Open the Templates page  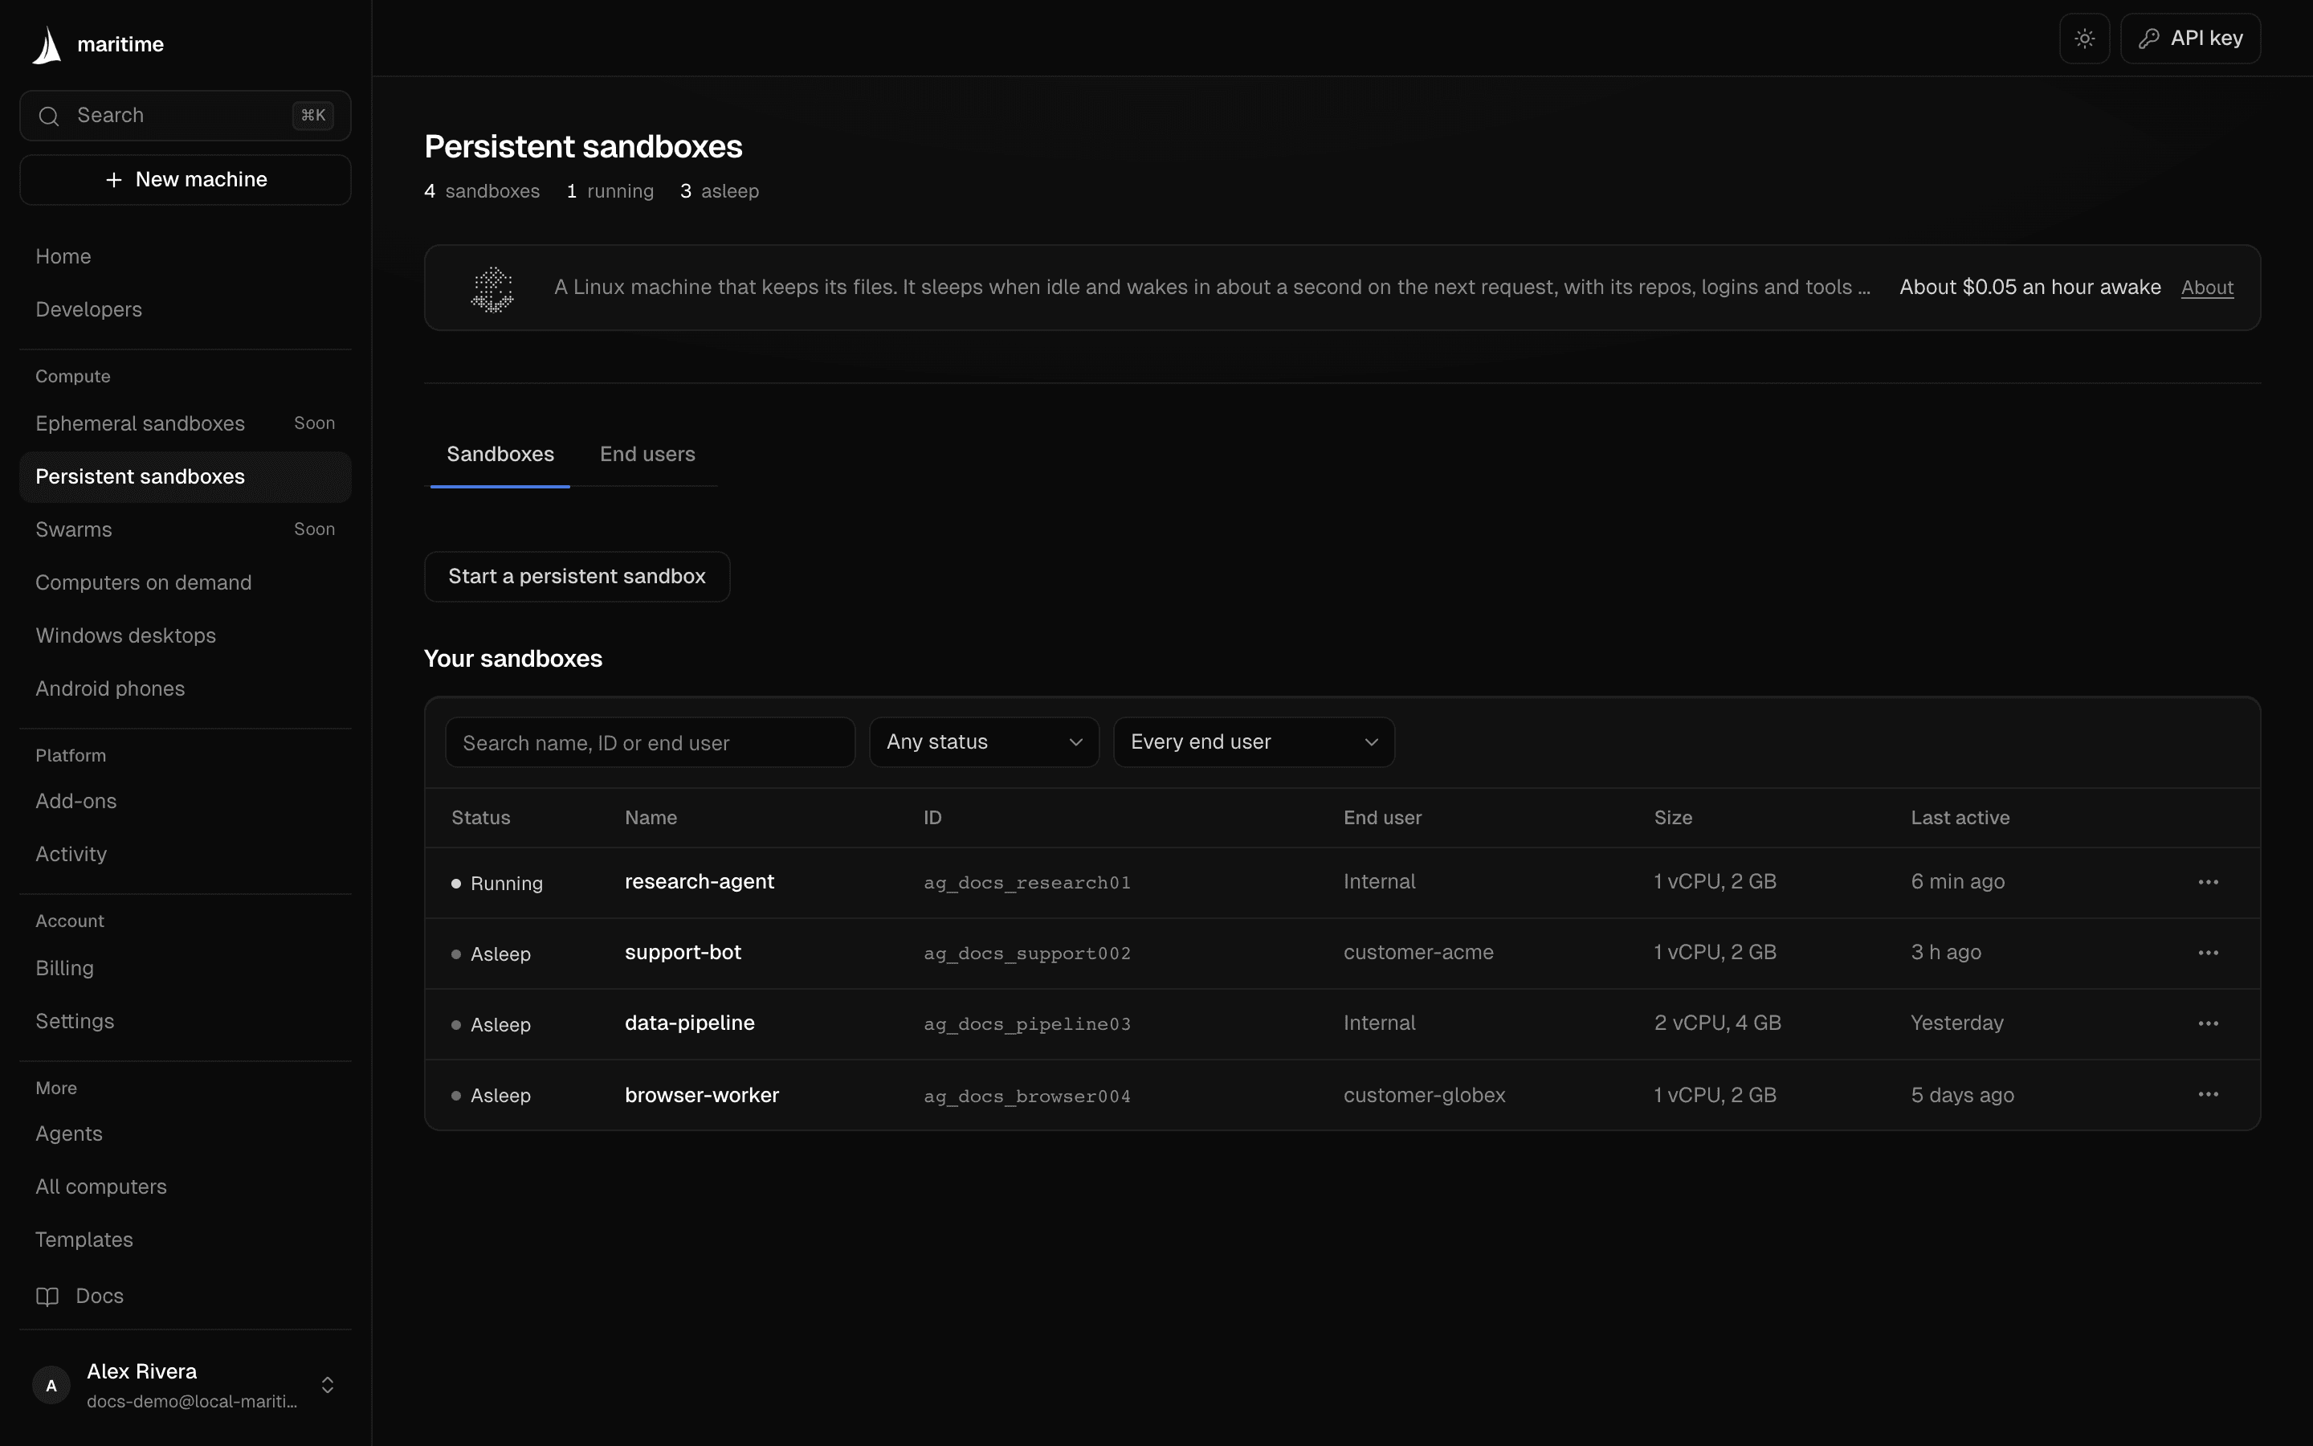(x=186, y=1240)
